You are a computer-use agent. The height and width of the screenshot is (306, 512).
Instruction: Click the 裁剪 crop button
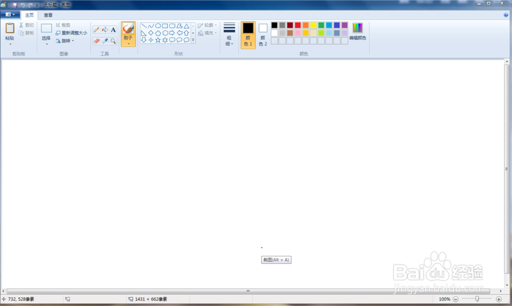point(62,25)
